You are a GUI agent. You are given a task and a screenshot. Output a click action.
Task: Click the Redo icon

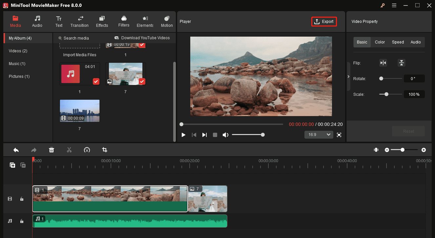[34, 150]
